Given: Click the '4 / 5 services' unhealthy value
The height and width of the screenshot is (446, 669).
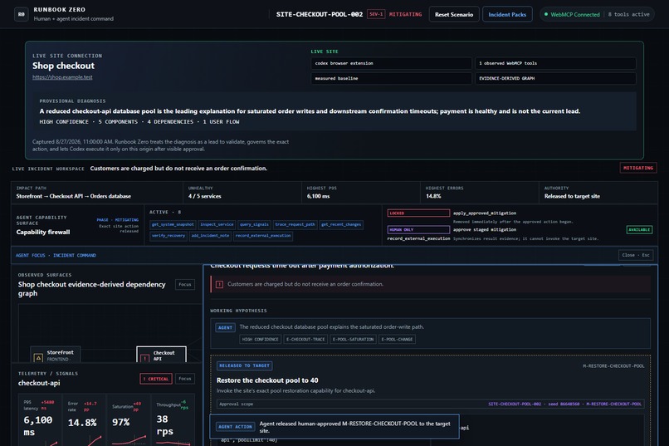Looking at the screenshot, I should [x=205, y=196].
